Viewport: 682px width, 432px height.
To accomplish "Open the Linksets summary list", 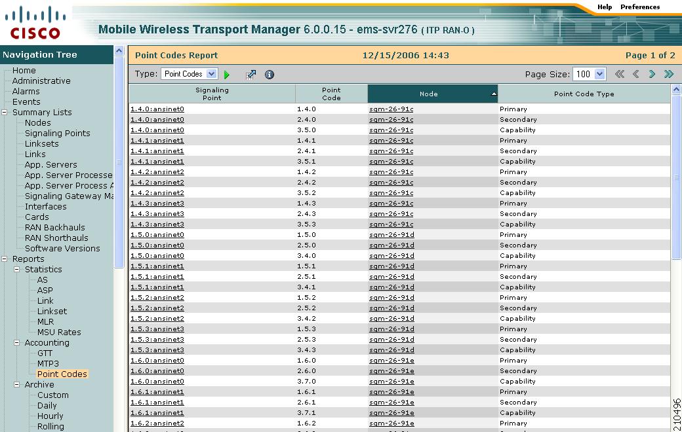I will (42, 144).
